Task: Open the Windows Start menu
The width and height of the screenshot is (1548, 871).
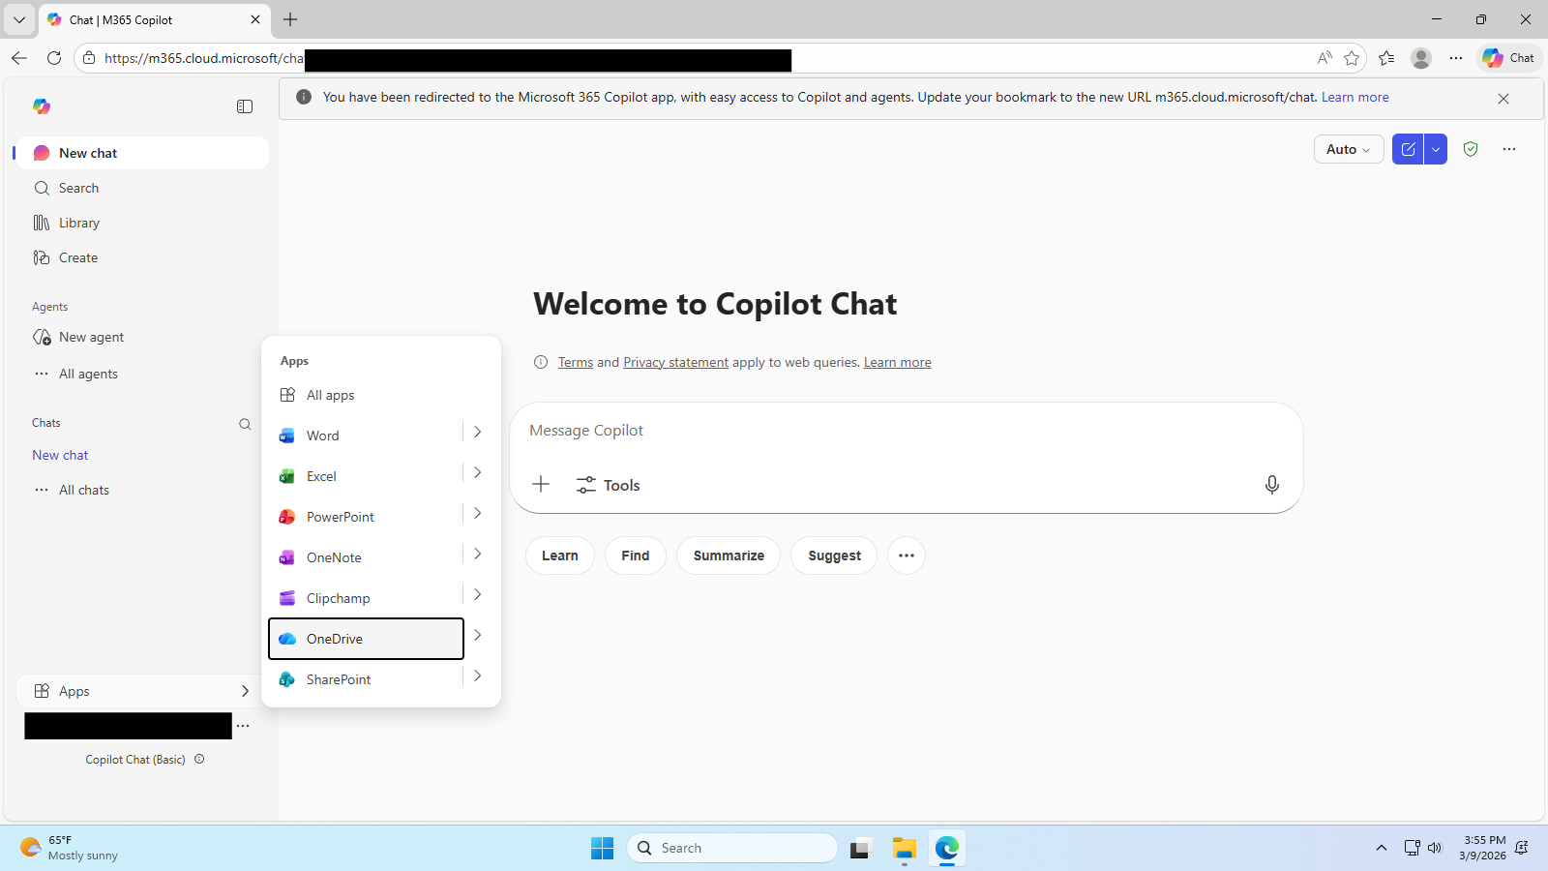Action: point(602,848)
